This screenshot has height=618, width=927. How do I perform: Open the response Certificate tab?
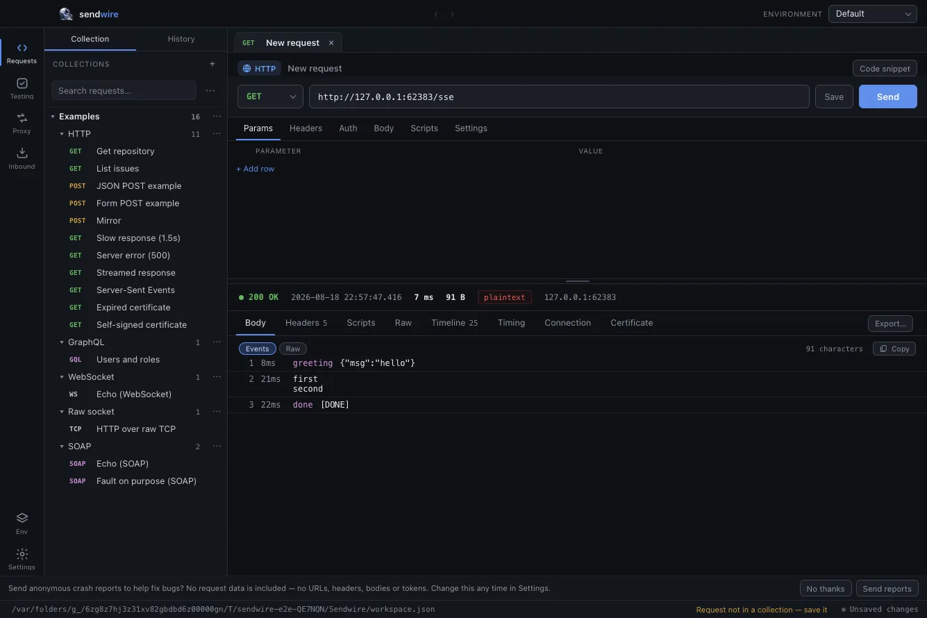tap(632, 323)
